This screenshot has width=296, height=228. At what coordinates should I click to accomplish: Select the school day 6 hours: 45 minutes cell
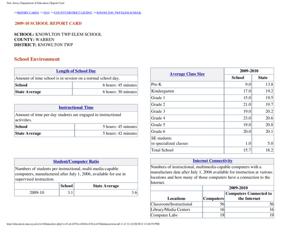tap(105, 85)
